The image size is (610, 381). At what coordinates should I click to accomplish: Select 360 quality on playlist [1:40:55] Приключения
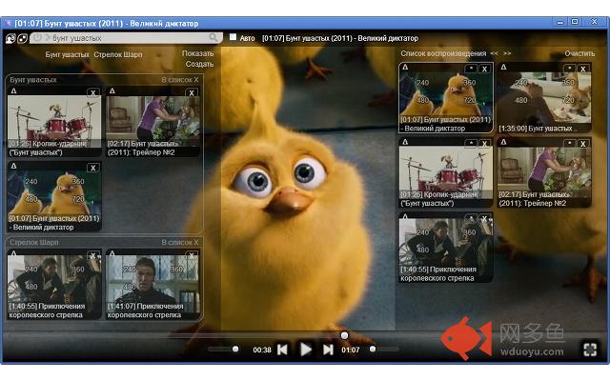(470, 232)
